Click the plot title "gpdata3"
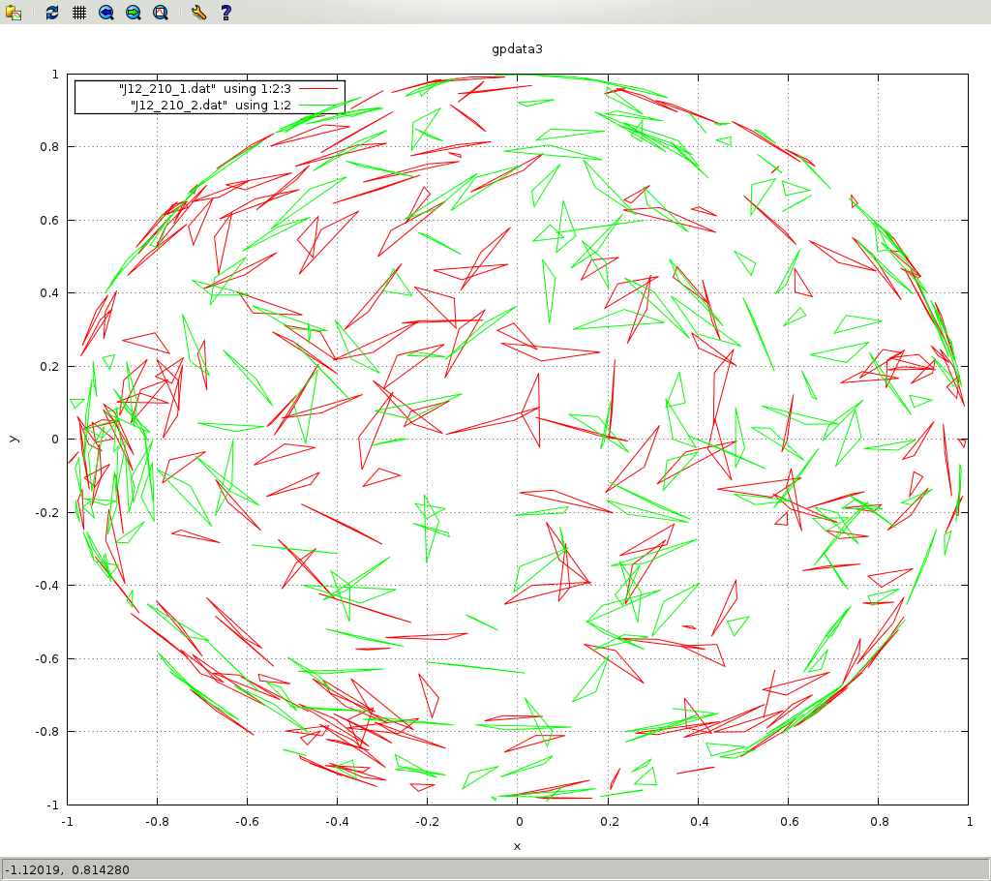Viewport: 991px width, 881px height. [517, 47]
